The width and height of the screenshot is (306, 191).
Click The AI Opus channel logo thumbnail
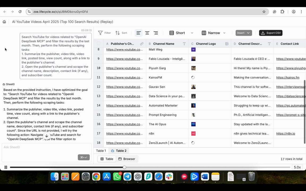(x=193, y=124)
